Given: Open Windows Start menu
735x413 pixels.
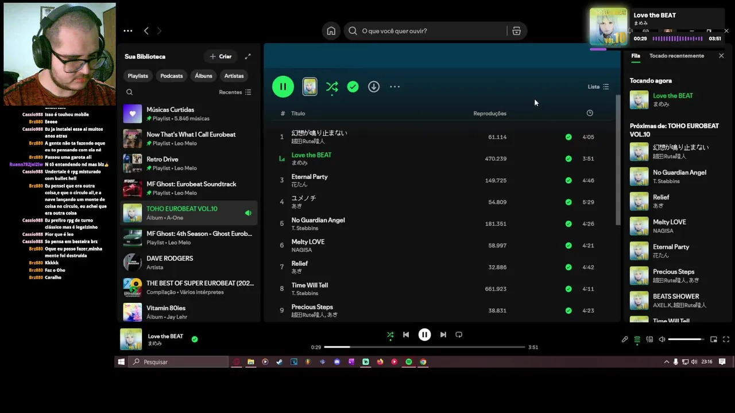Looking at the screenshot, I should click(121, 362).
